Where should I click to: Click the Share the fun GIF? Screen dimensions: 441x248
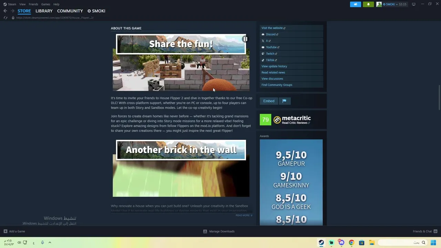click(181, 62)
